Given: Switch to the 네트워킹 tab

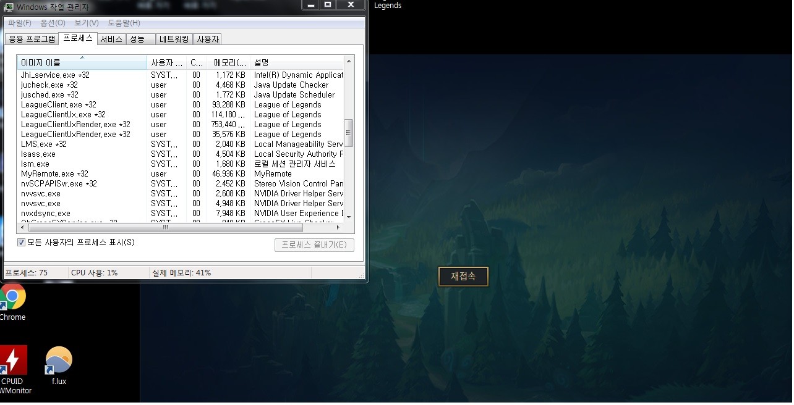Looking at the screenshot, I should 174,39.
